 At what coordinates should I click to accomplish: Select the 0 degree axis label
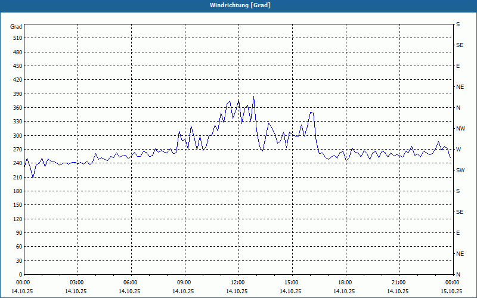(21, 275)
